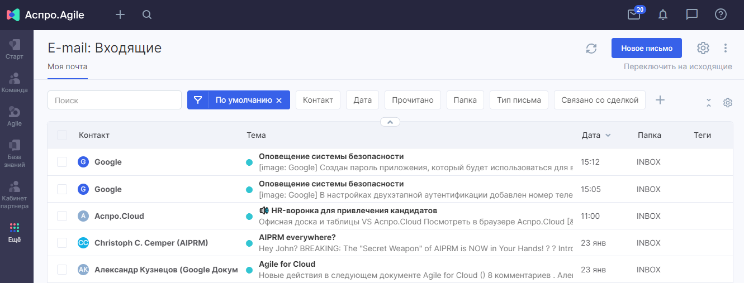
Task: Open three-dot more options menu
Action: point(726,48)
